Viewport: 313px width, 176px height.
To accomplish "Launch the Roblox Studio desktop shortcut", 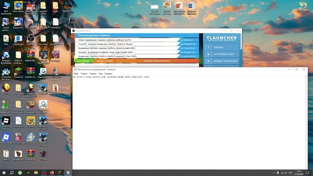I will tap(6, 123).
